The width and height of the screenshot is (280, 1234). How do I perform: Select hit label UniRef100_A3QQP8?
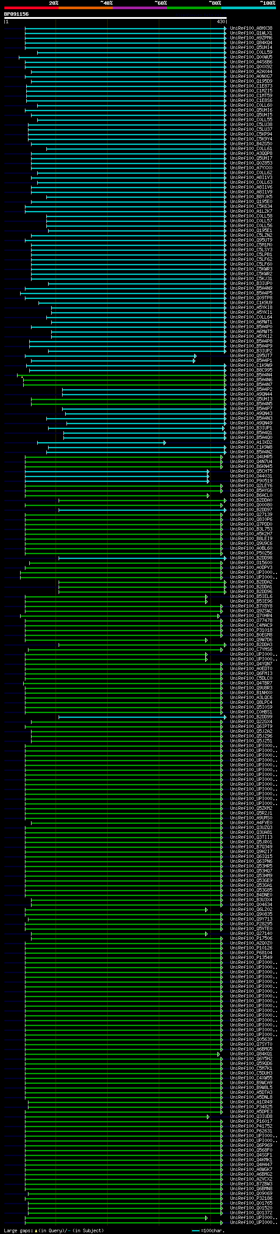(x=251, y=153)
